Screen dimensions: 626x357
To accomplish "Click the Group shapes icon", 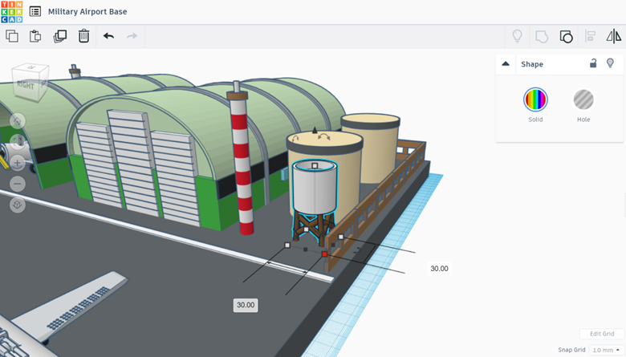I will point(542,36).
